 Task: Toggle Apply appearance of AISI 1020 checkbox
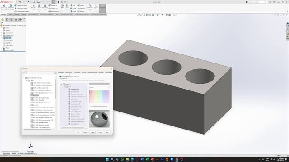(x=60, y=76)
